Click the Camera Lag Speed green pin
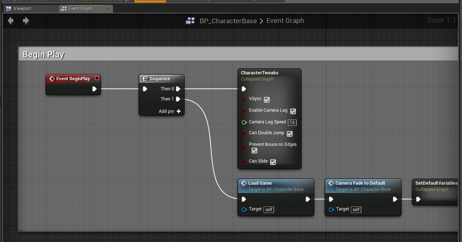This screenshot has height=242, width=462. click(x=244, y=122)
